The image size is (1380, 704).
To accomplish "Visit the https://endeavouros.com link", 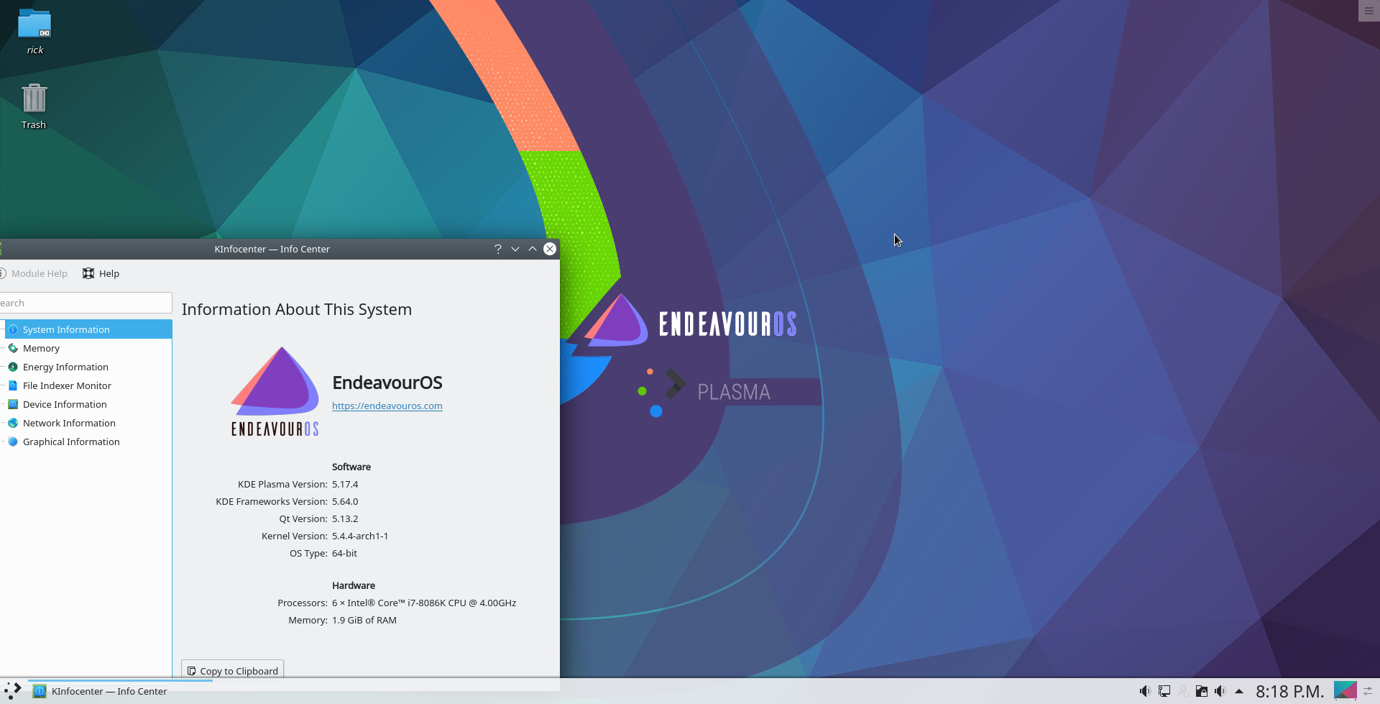I will [387, 406].
